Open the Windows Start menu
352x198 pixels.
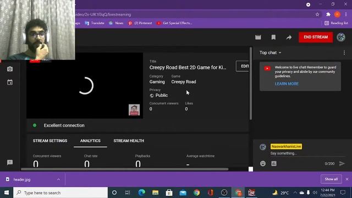click(7, 193)
